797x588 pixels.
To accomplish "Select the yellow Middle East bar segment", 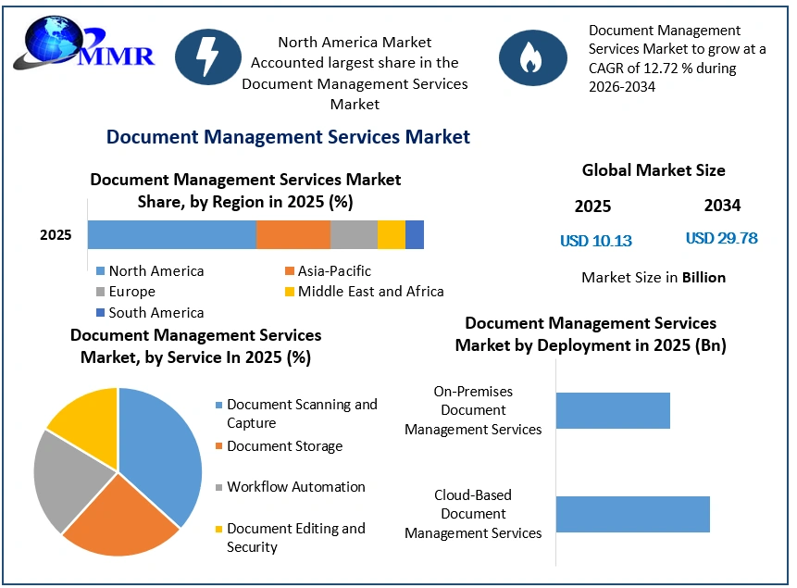I will tap(392, 234).
